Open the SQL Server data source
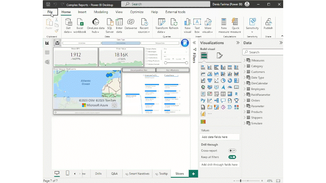Screen dimensions: 326x183 tap(109, 22)
